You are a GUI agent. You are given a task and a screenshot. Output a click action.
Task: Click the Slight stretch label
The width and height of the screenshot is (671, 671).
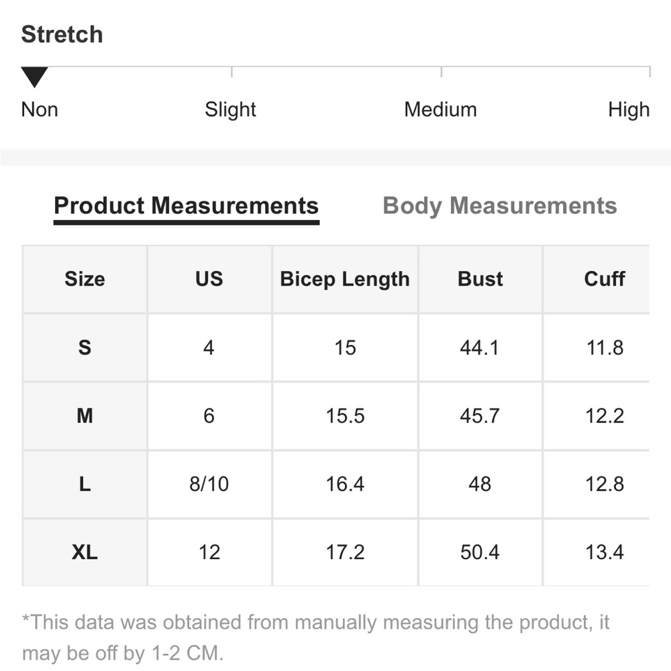point(230,110)
